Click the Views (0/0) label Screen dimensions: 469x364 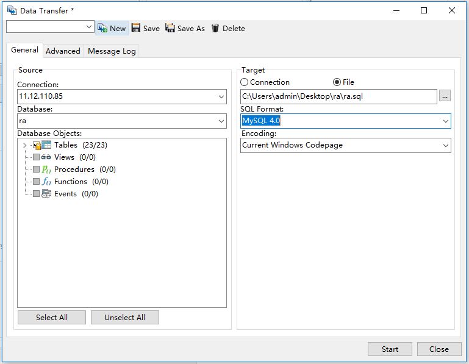75,157
